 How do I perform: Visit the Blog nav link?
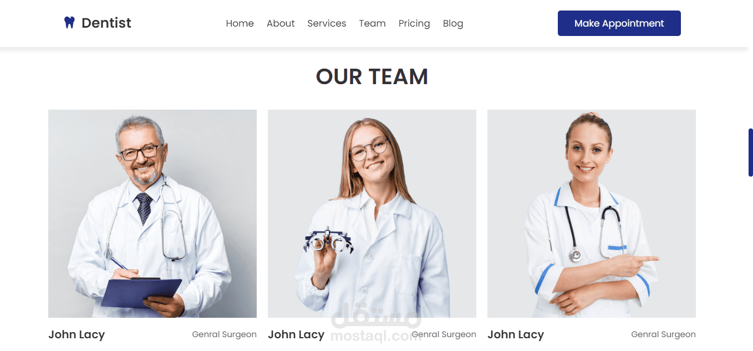tap(453, 23)
